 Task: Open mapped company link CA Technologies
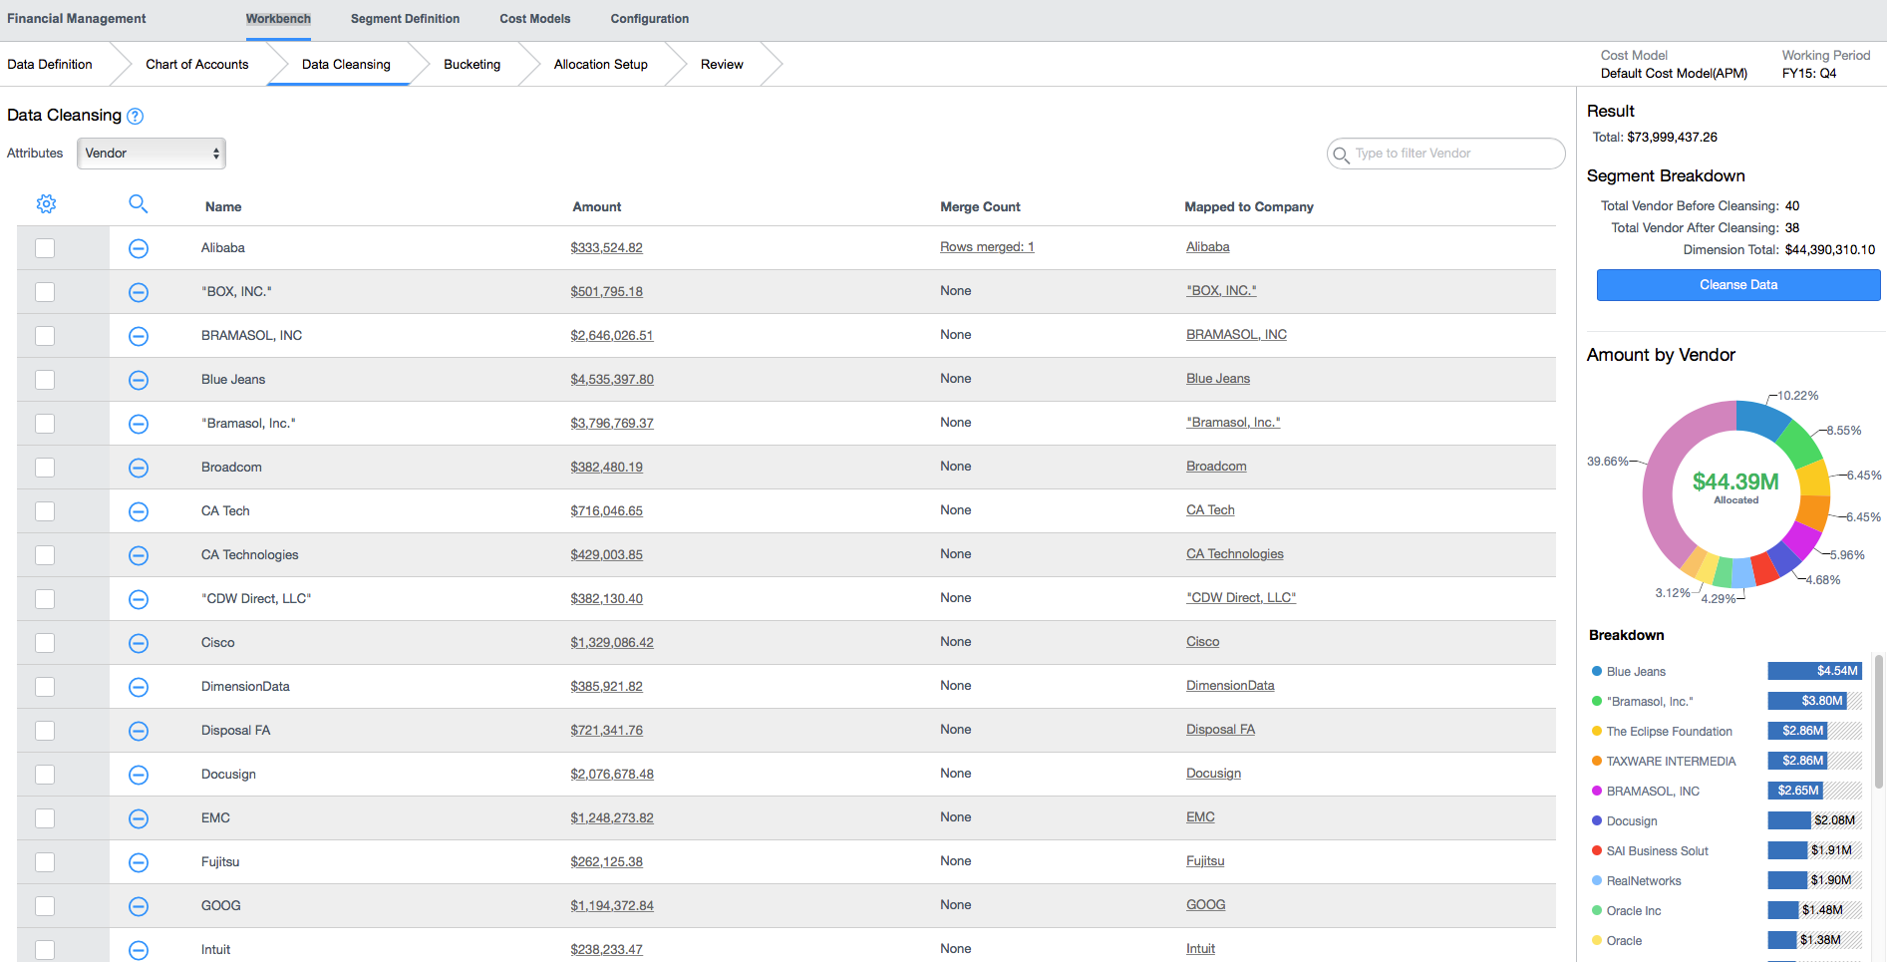[1235, 554]
